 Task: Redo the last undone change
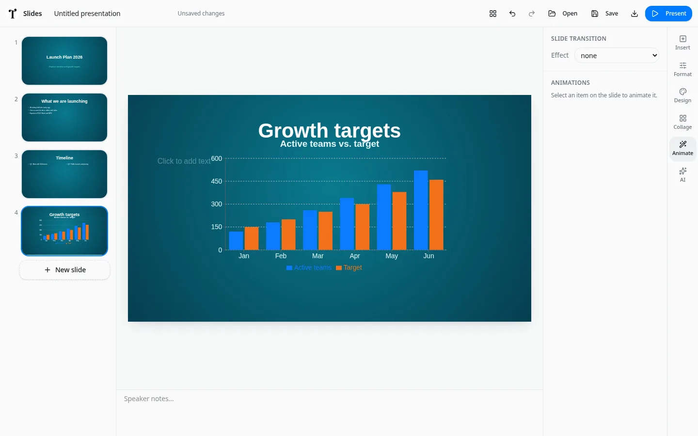532,14
